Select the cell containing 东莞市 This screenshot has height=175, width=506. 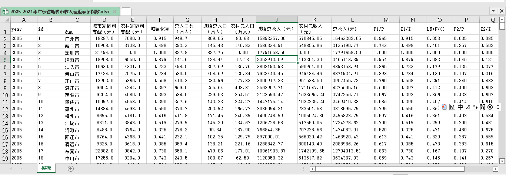(77, 151)
